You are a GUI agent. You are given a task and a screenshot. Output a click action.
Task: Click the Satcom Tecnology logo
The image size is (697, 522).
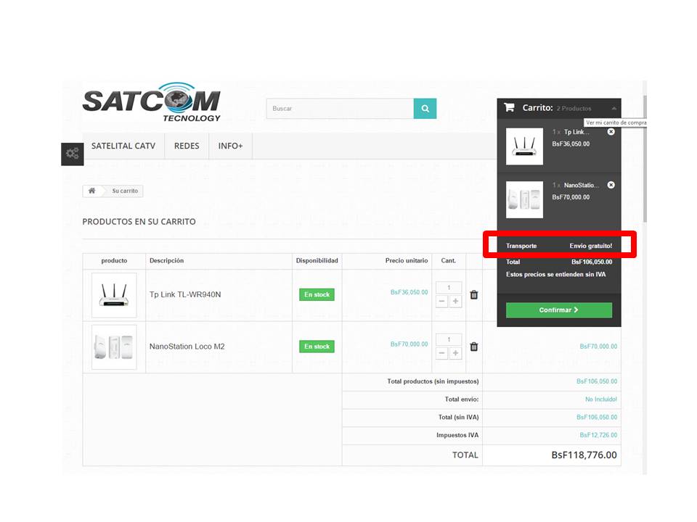152,102
